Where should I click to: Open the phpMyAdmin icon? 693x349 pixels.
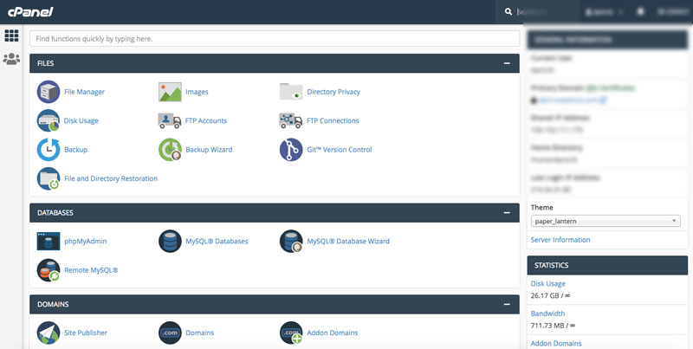click(49, 242)
